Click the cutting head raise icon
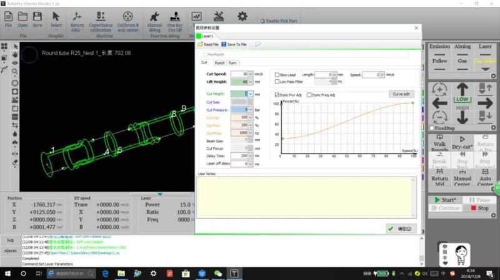This screenshot has width=500, height=280. pyautogui.click(x=485, y=89)
